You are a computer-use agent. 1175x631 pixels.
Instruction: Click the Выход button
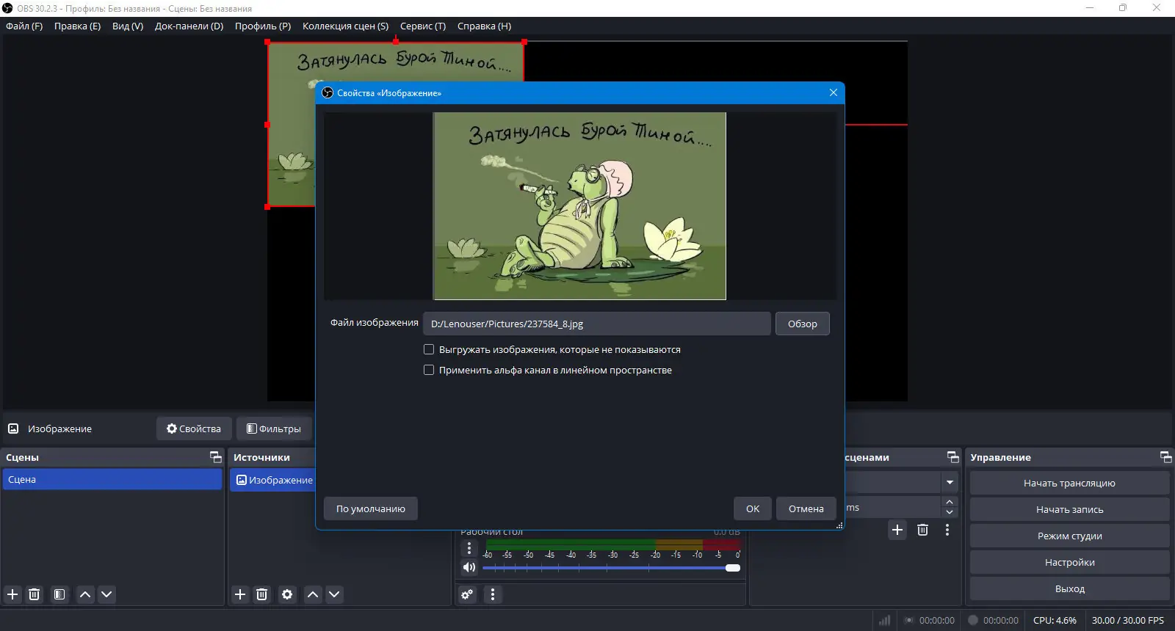point(1069,588)
